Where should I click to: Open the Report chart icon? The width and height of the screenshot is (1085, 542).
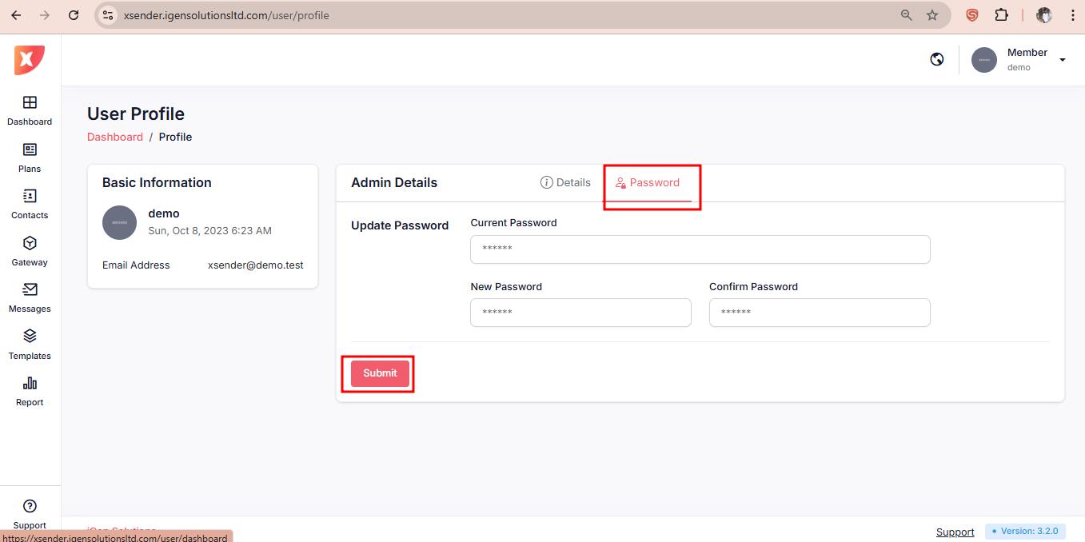(x=30, y=384)
